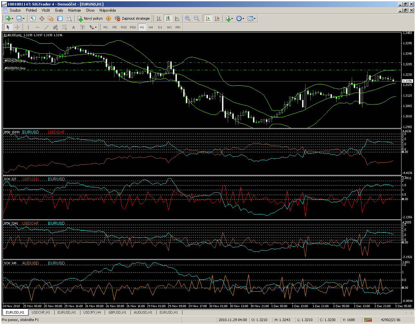
Task: Open the add indicators icon
Action: pyautogui.click(x=228, y=19)
